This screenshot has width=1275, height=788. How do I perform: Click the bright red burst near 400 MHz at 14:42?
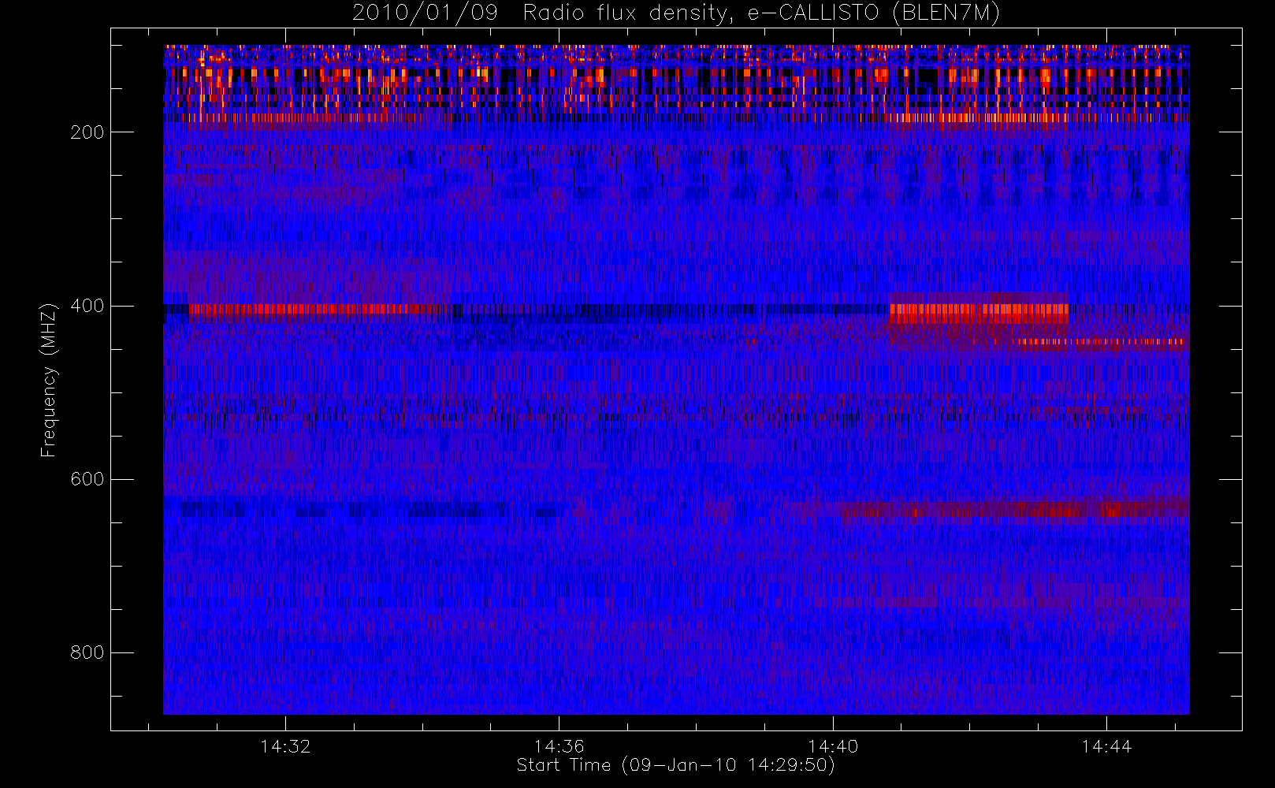979,314
